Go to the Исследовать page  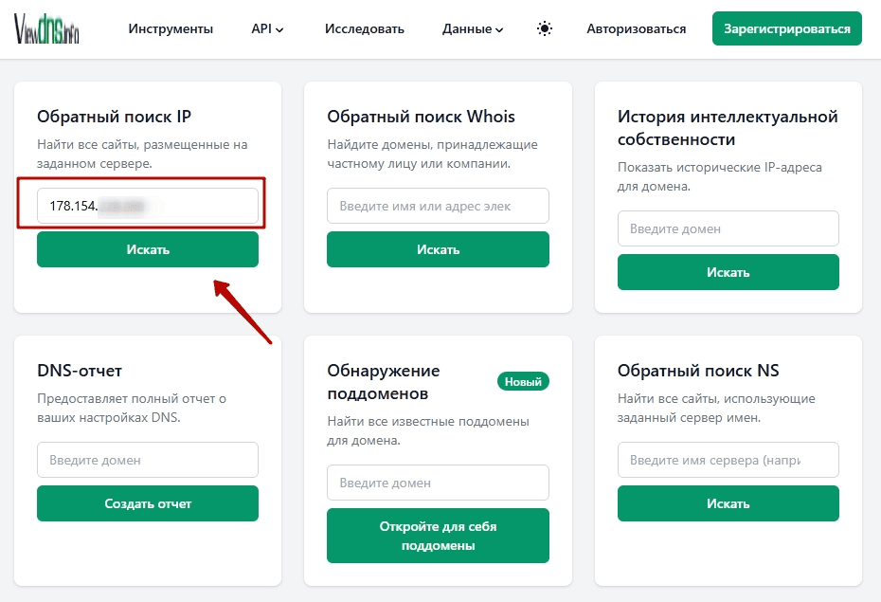click(x=364, y=28)
